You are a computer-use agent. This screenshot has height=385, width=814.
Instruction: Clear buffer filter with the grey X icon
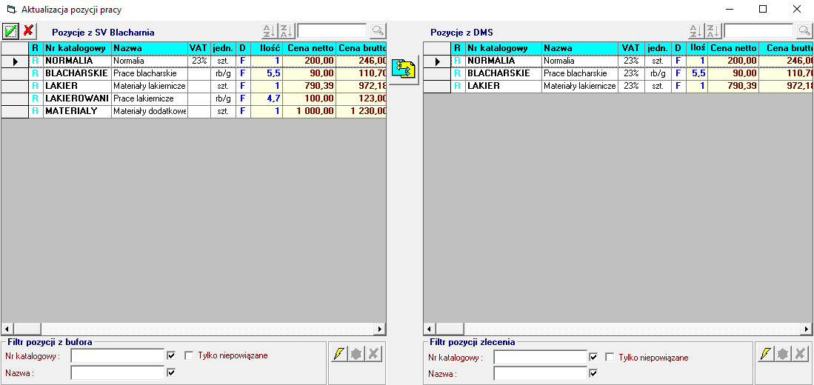[373, 354]
